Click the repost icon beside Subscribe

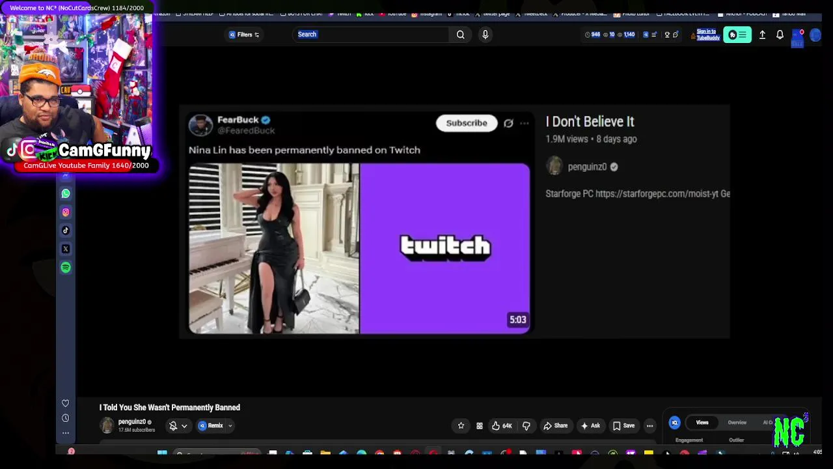pyautogui.click(x=508, y=123)
